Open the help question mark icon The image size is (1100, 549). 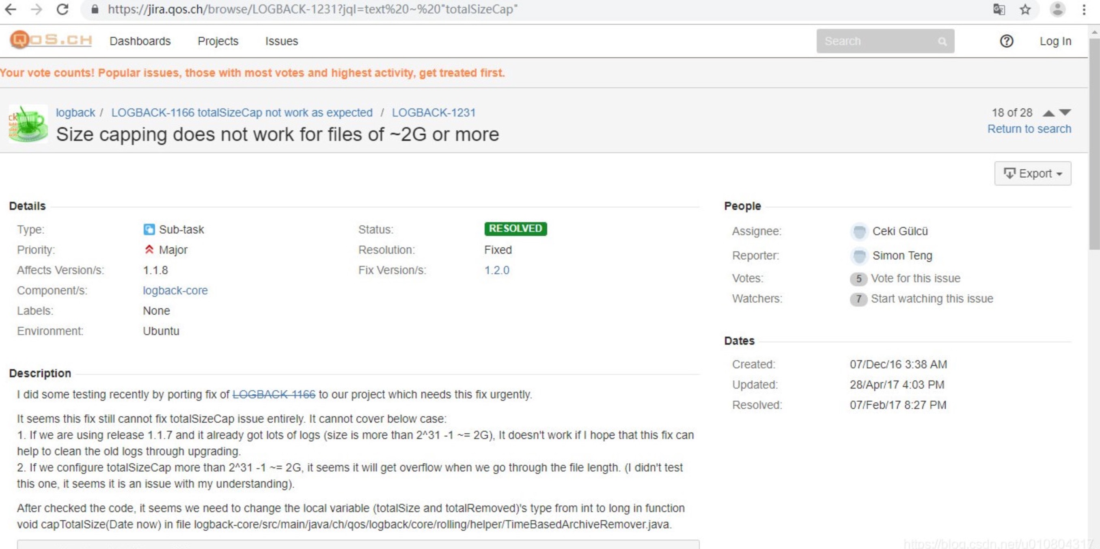click(1007, 41)
